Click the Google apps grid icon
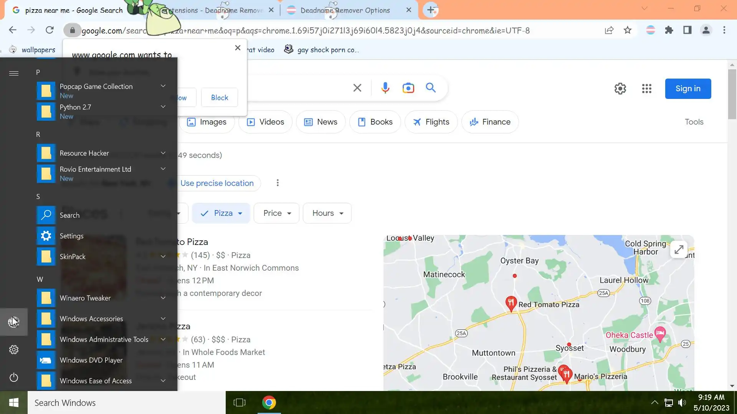The width and height of the screenshot is (737, 414). point(646,89)
